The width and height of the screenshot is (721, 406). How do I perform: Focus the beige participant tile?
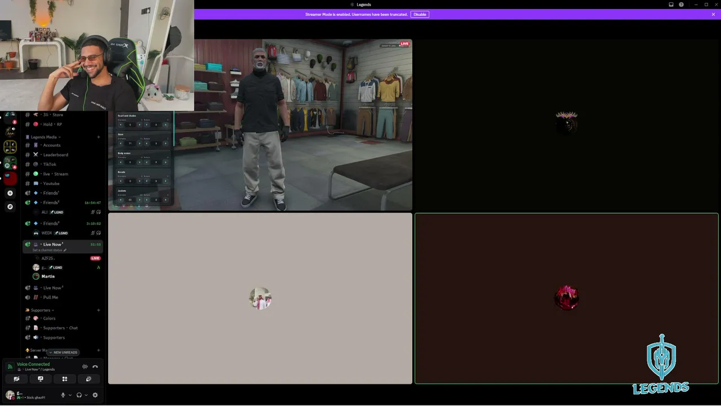pos(260,298)
